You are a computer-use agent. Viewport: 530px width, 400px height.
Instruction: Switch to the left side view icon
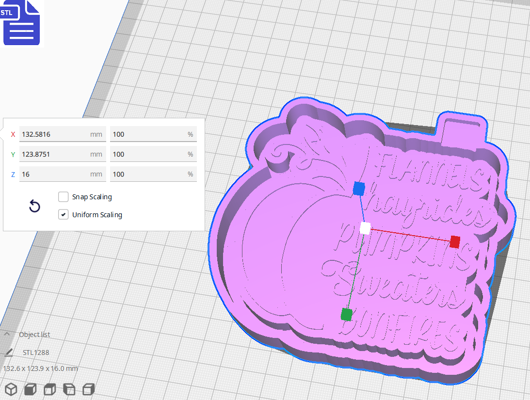pos(69,389)
